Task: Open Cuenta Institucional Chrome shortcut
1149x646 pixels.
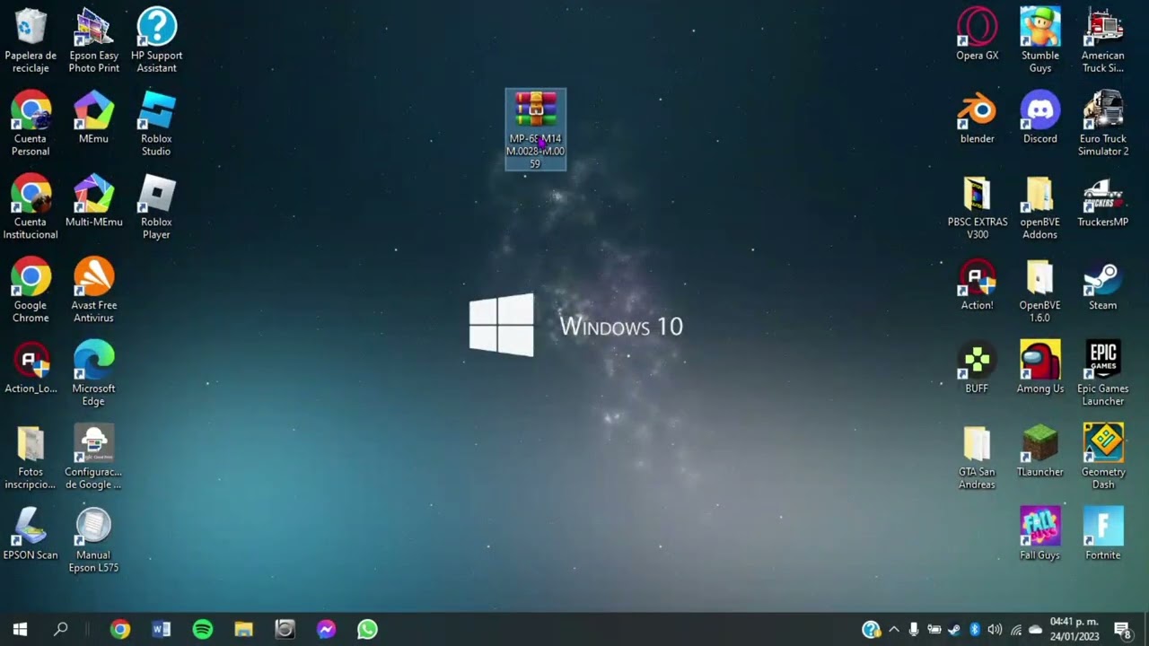Action: [31, 207]
